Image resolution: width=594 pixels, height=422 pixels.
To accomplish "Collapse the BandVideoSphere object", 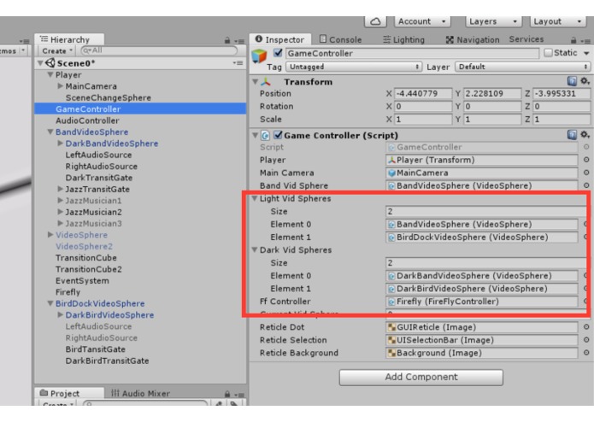I will pos(50,132).
